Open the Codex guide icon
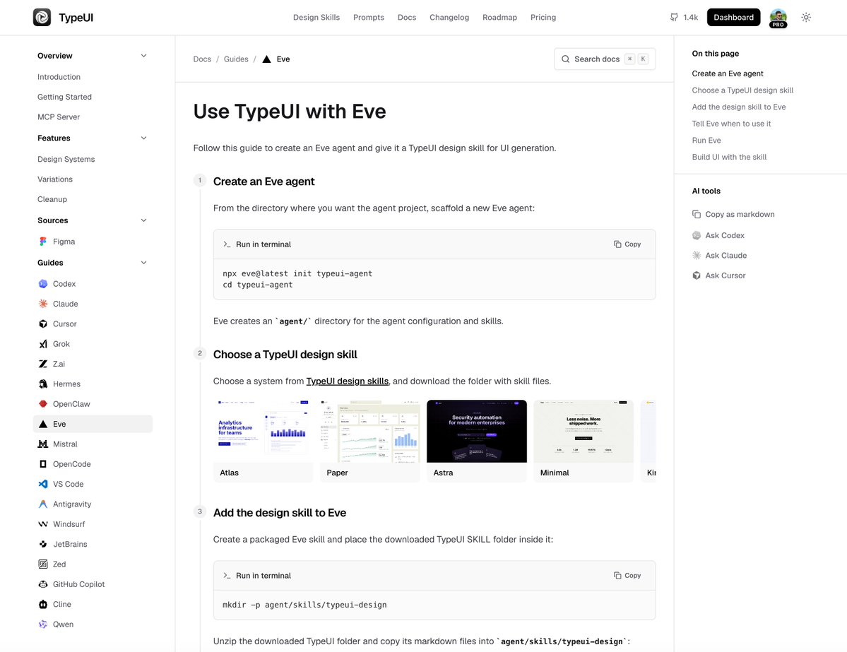This screenshot has height=652, width=847. (43, 283)
